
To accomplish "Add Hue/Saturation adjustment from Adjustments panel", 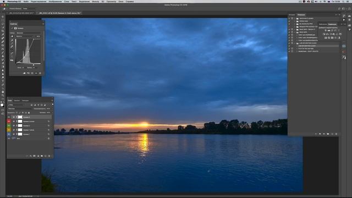I will click(324, 34).
